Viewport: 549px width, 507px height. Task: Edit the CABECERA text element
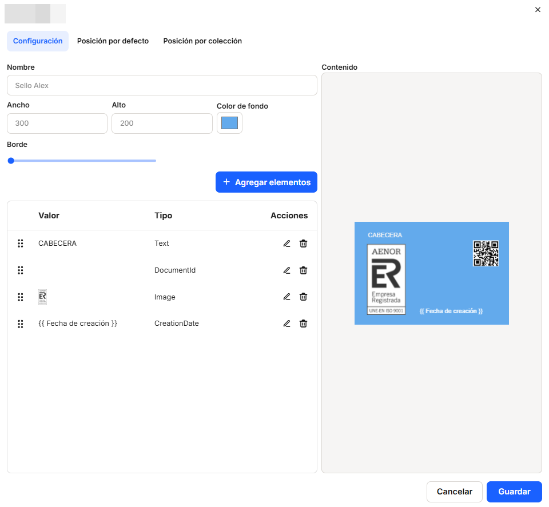click(x=287, y=243)
